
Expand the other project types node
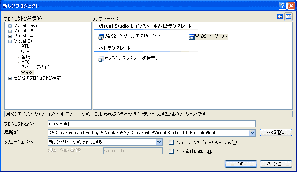pyautogui.click(x=10, y=78)
